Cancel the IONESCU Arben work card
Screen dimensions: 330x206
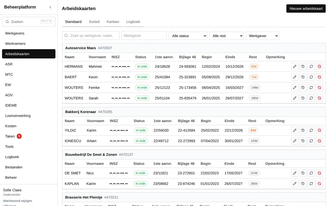point(319,141)
